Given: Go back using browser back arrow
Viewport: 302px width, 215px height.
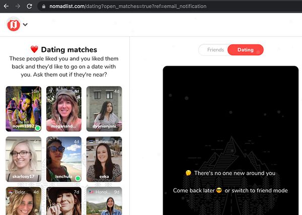Looking at the screenshot, I should click(6, 6).
